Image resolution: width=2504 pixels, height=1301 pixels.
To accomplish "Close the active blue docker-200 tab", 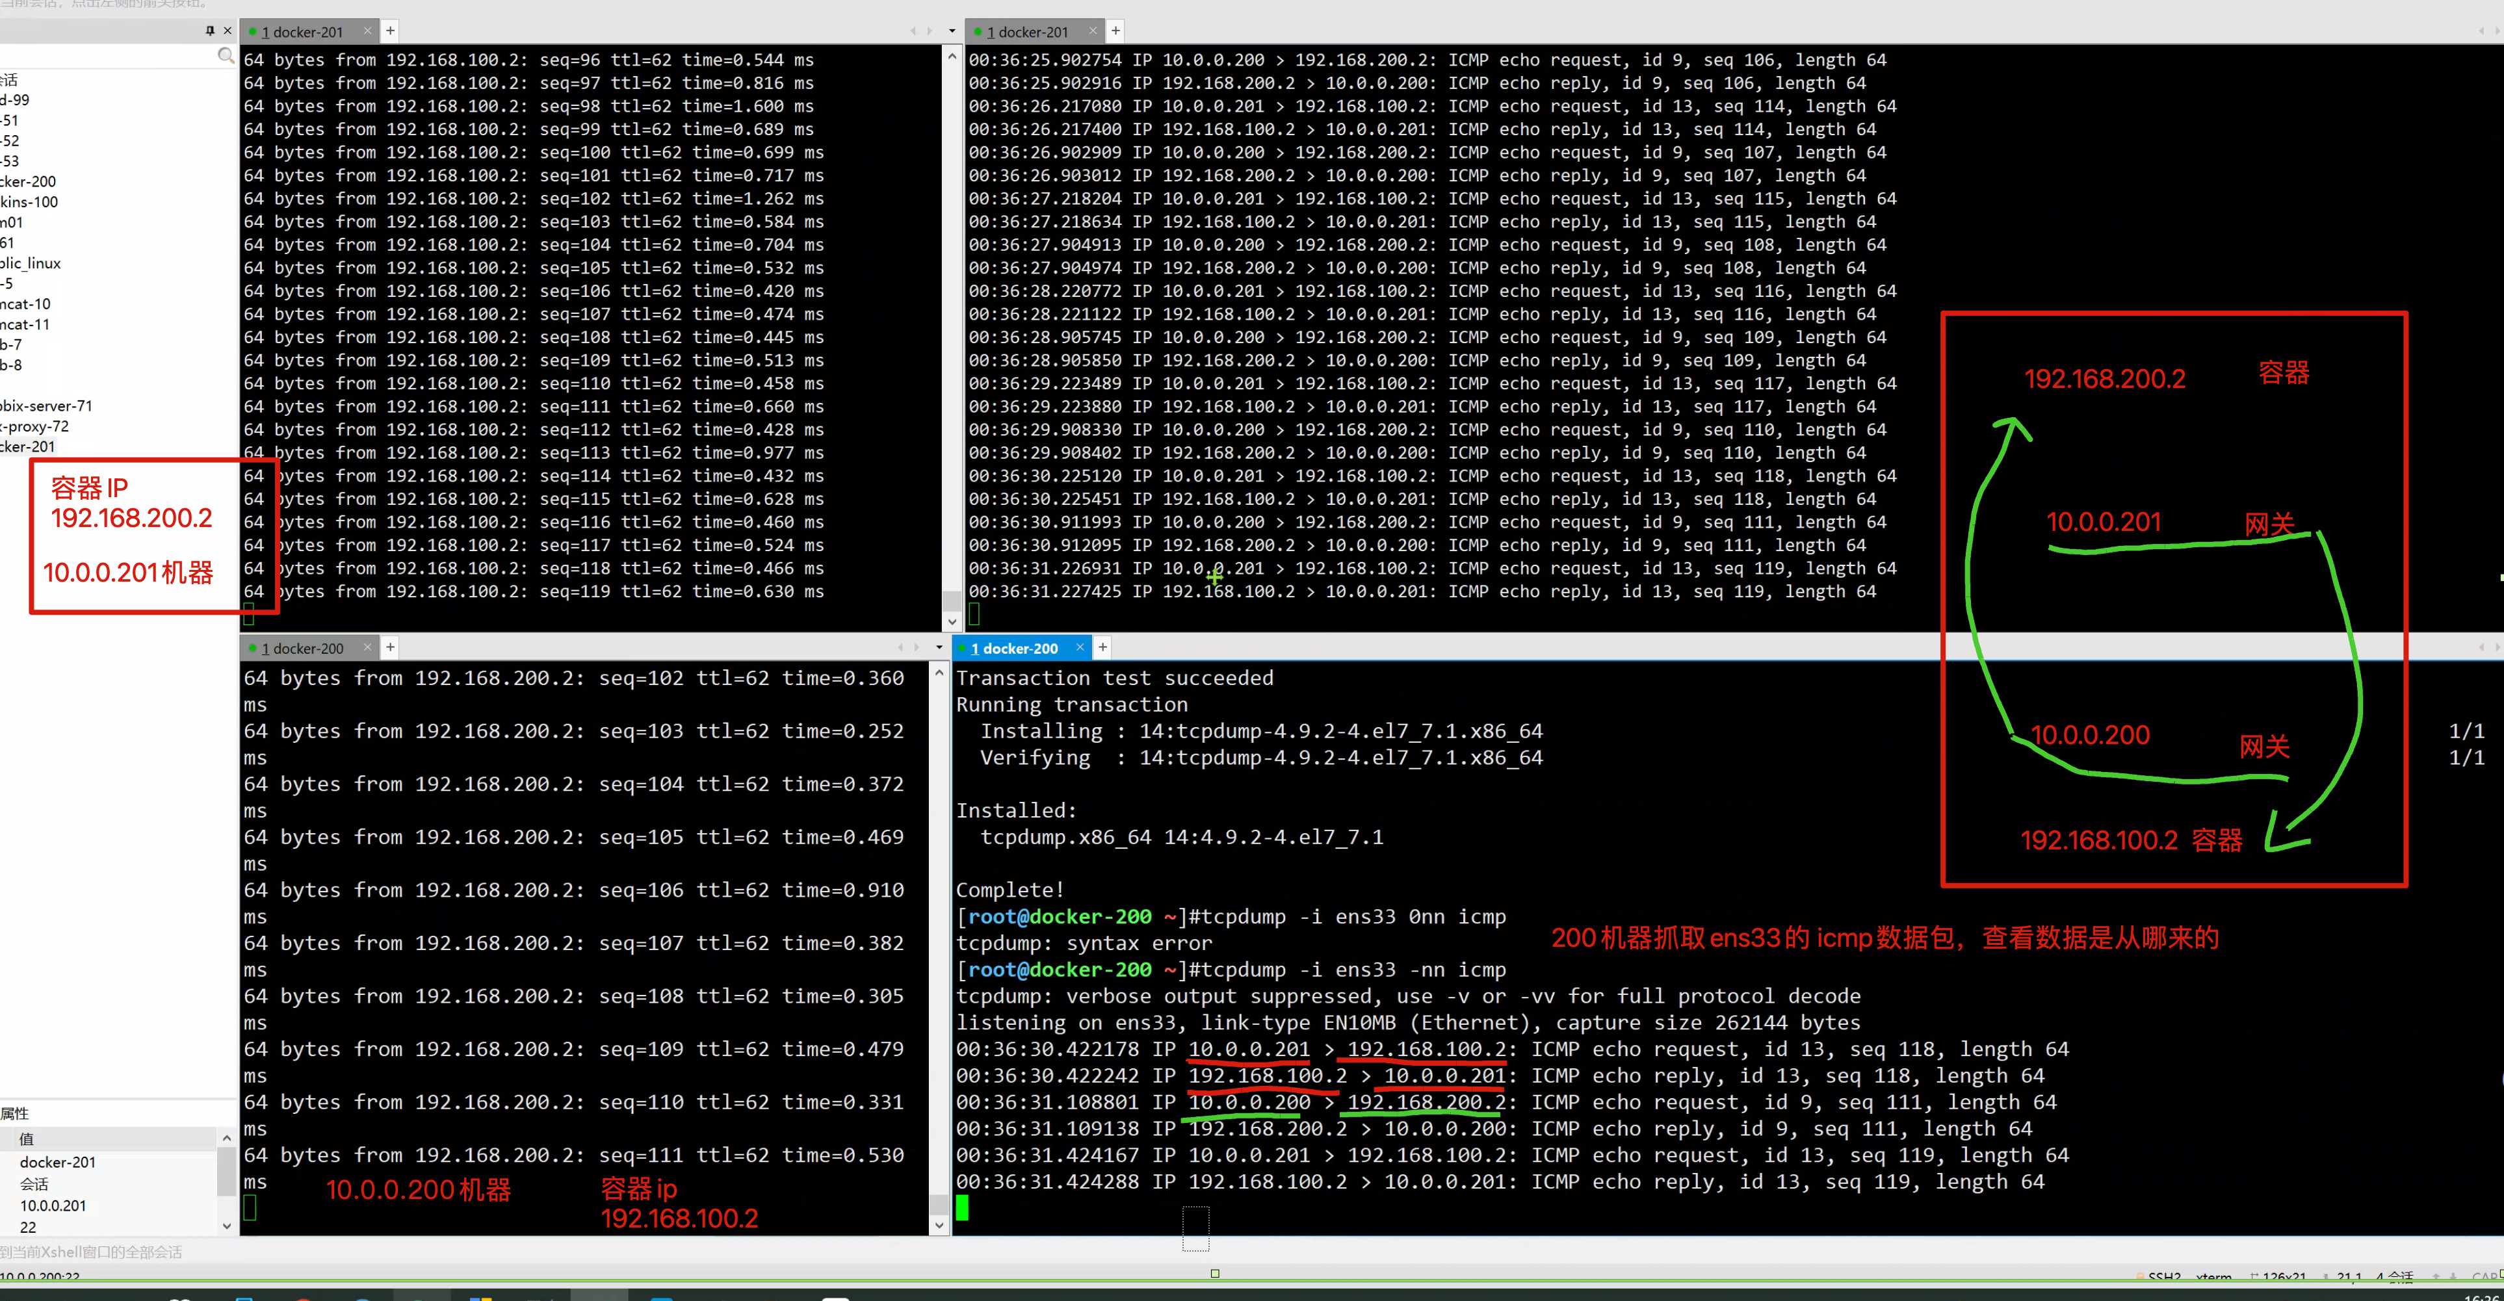I will pyautogui.click(x=1079, y=647).
